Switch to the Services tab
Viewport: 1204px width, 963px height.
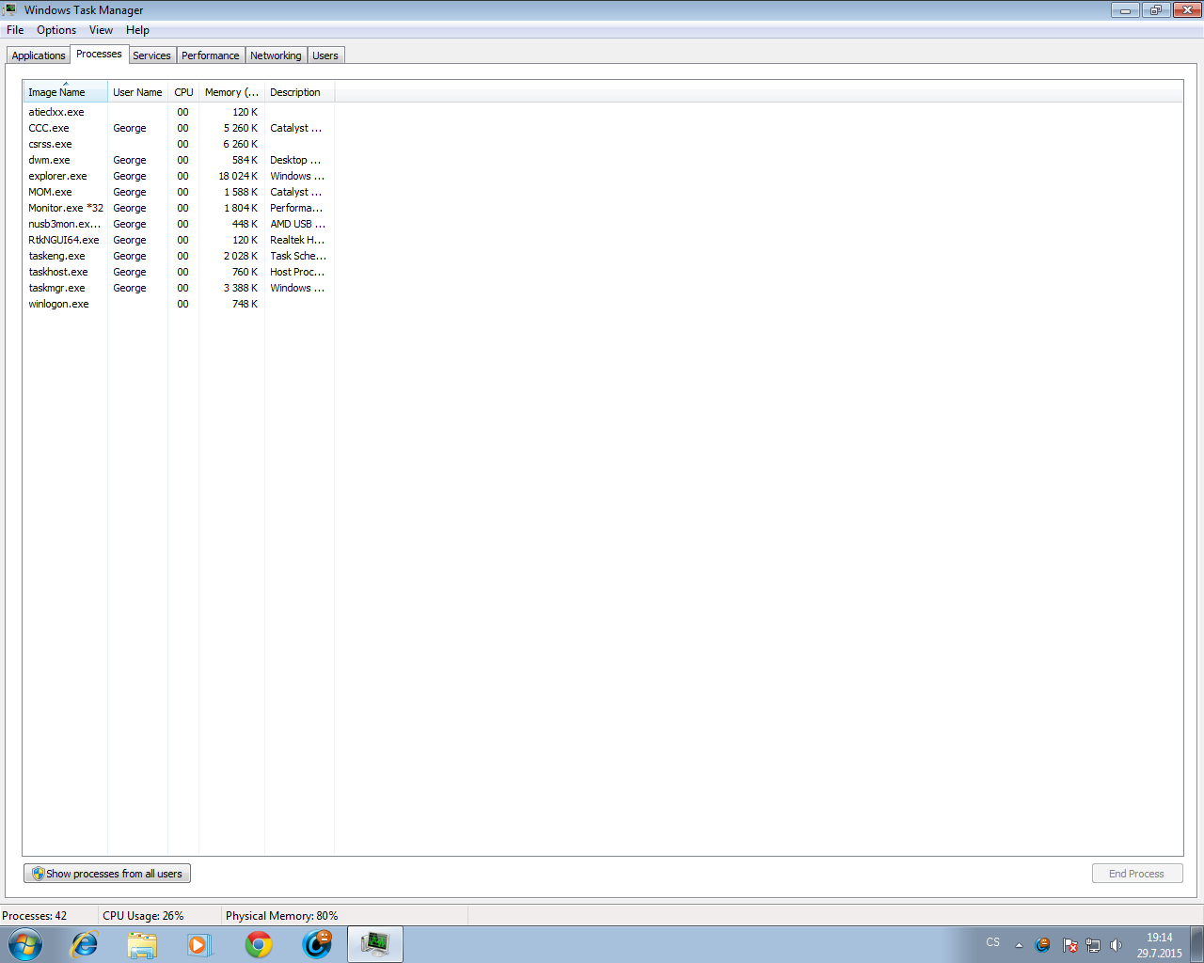point(151,55)
